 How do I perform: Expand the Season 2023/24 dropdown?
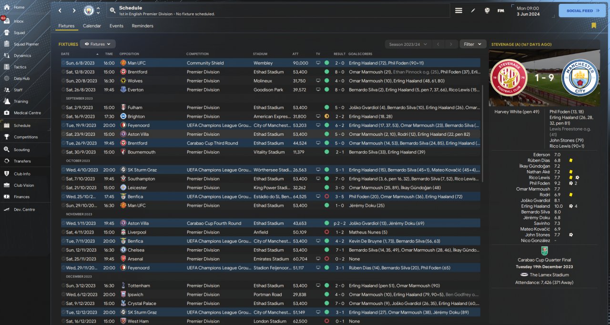(x=408, y=44)
